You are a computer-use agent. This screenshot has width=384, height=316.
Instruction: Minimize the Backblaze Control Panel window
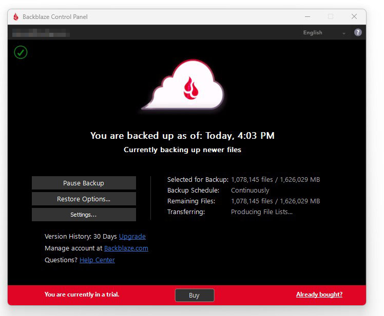306,16
